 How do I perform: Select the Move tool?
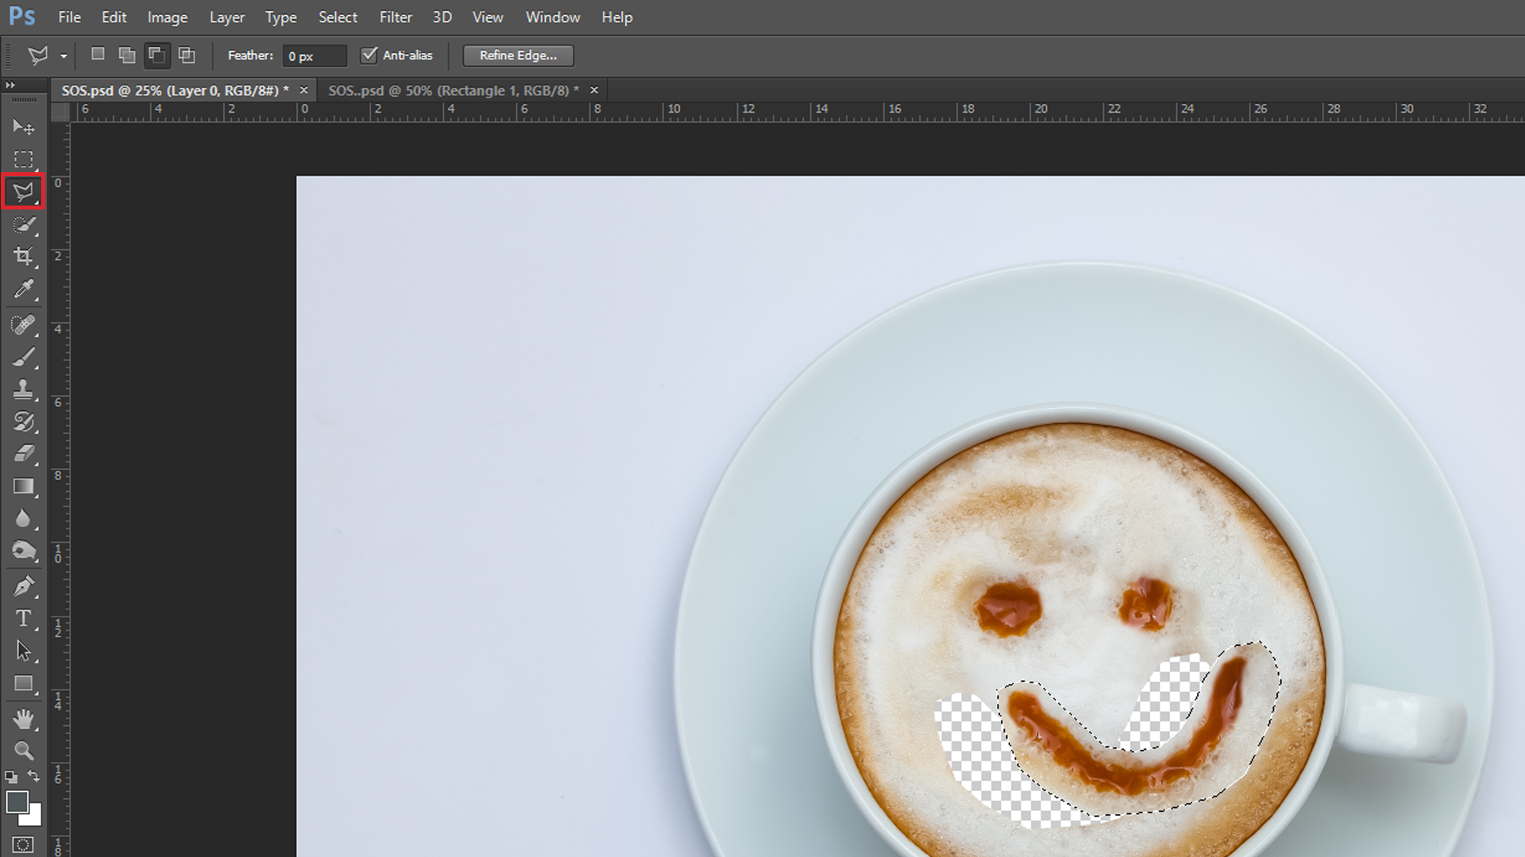coord(23,127)
